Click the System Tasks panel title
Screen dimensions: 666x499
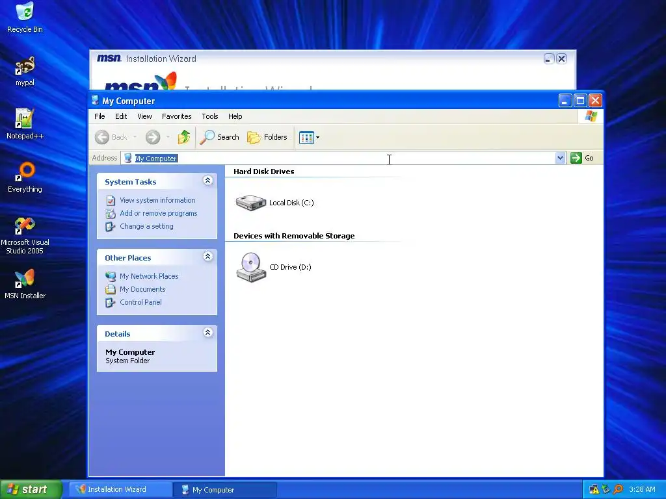[130, 182]
